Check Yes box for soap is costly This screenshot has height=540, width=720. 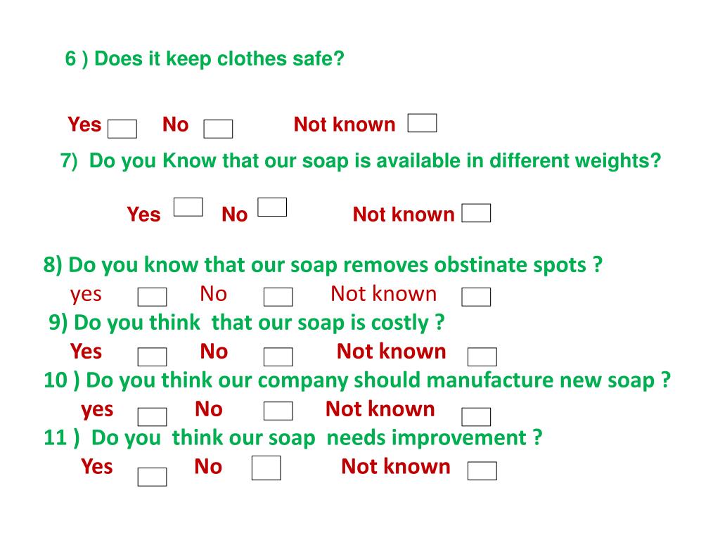click(152, 356)
